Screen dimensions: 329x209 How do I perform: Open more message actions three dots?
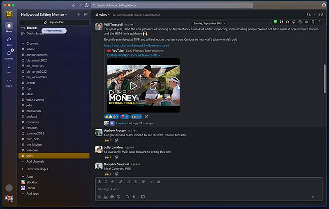point(320,22)
